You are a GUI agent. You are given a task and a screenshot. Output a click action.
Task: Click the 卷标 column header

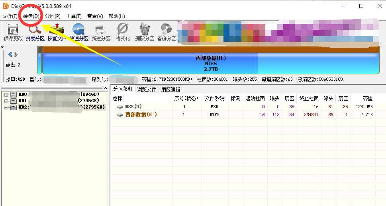coord(117,98)
